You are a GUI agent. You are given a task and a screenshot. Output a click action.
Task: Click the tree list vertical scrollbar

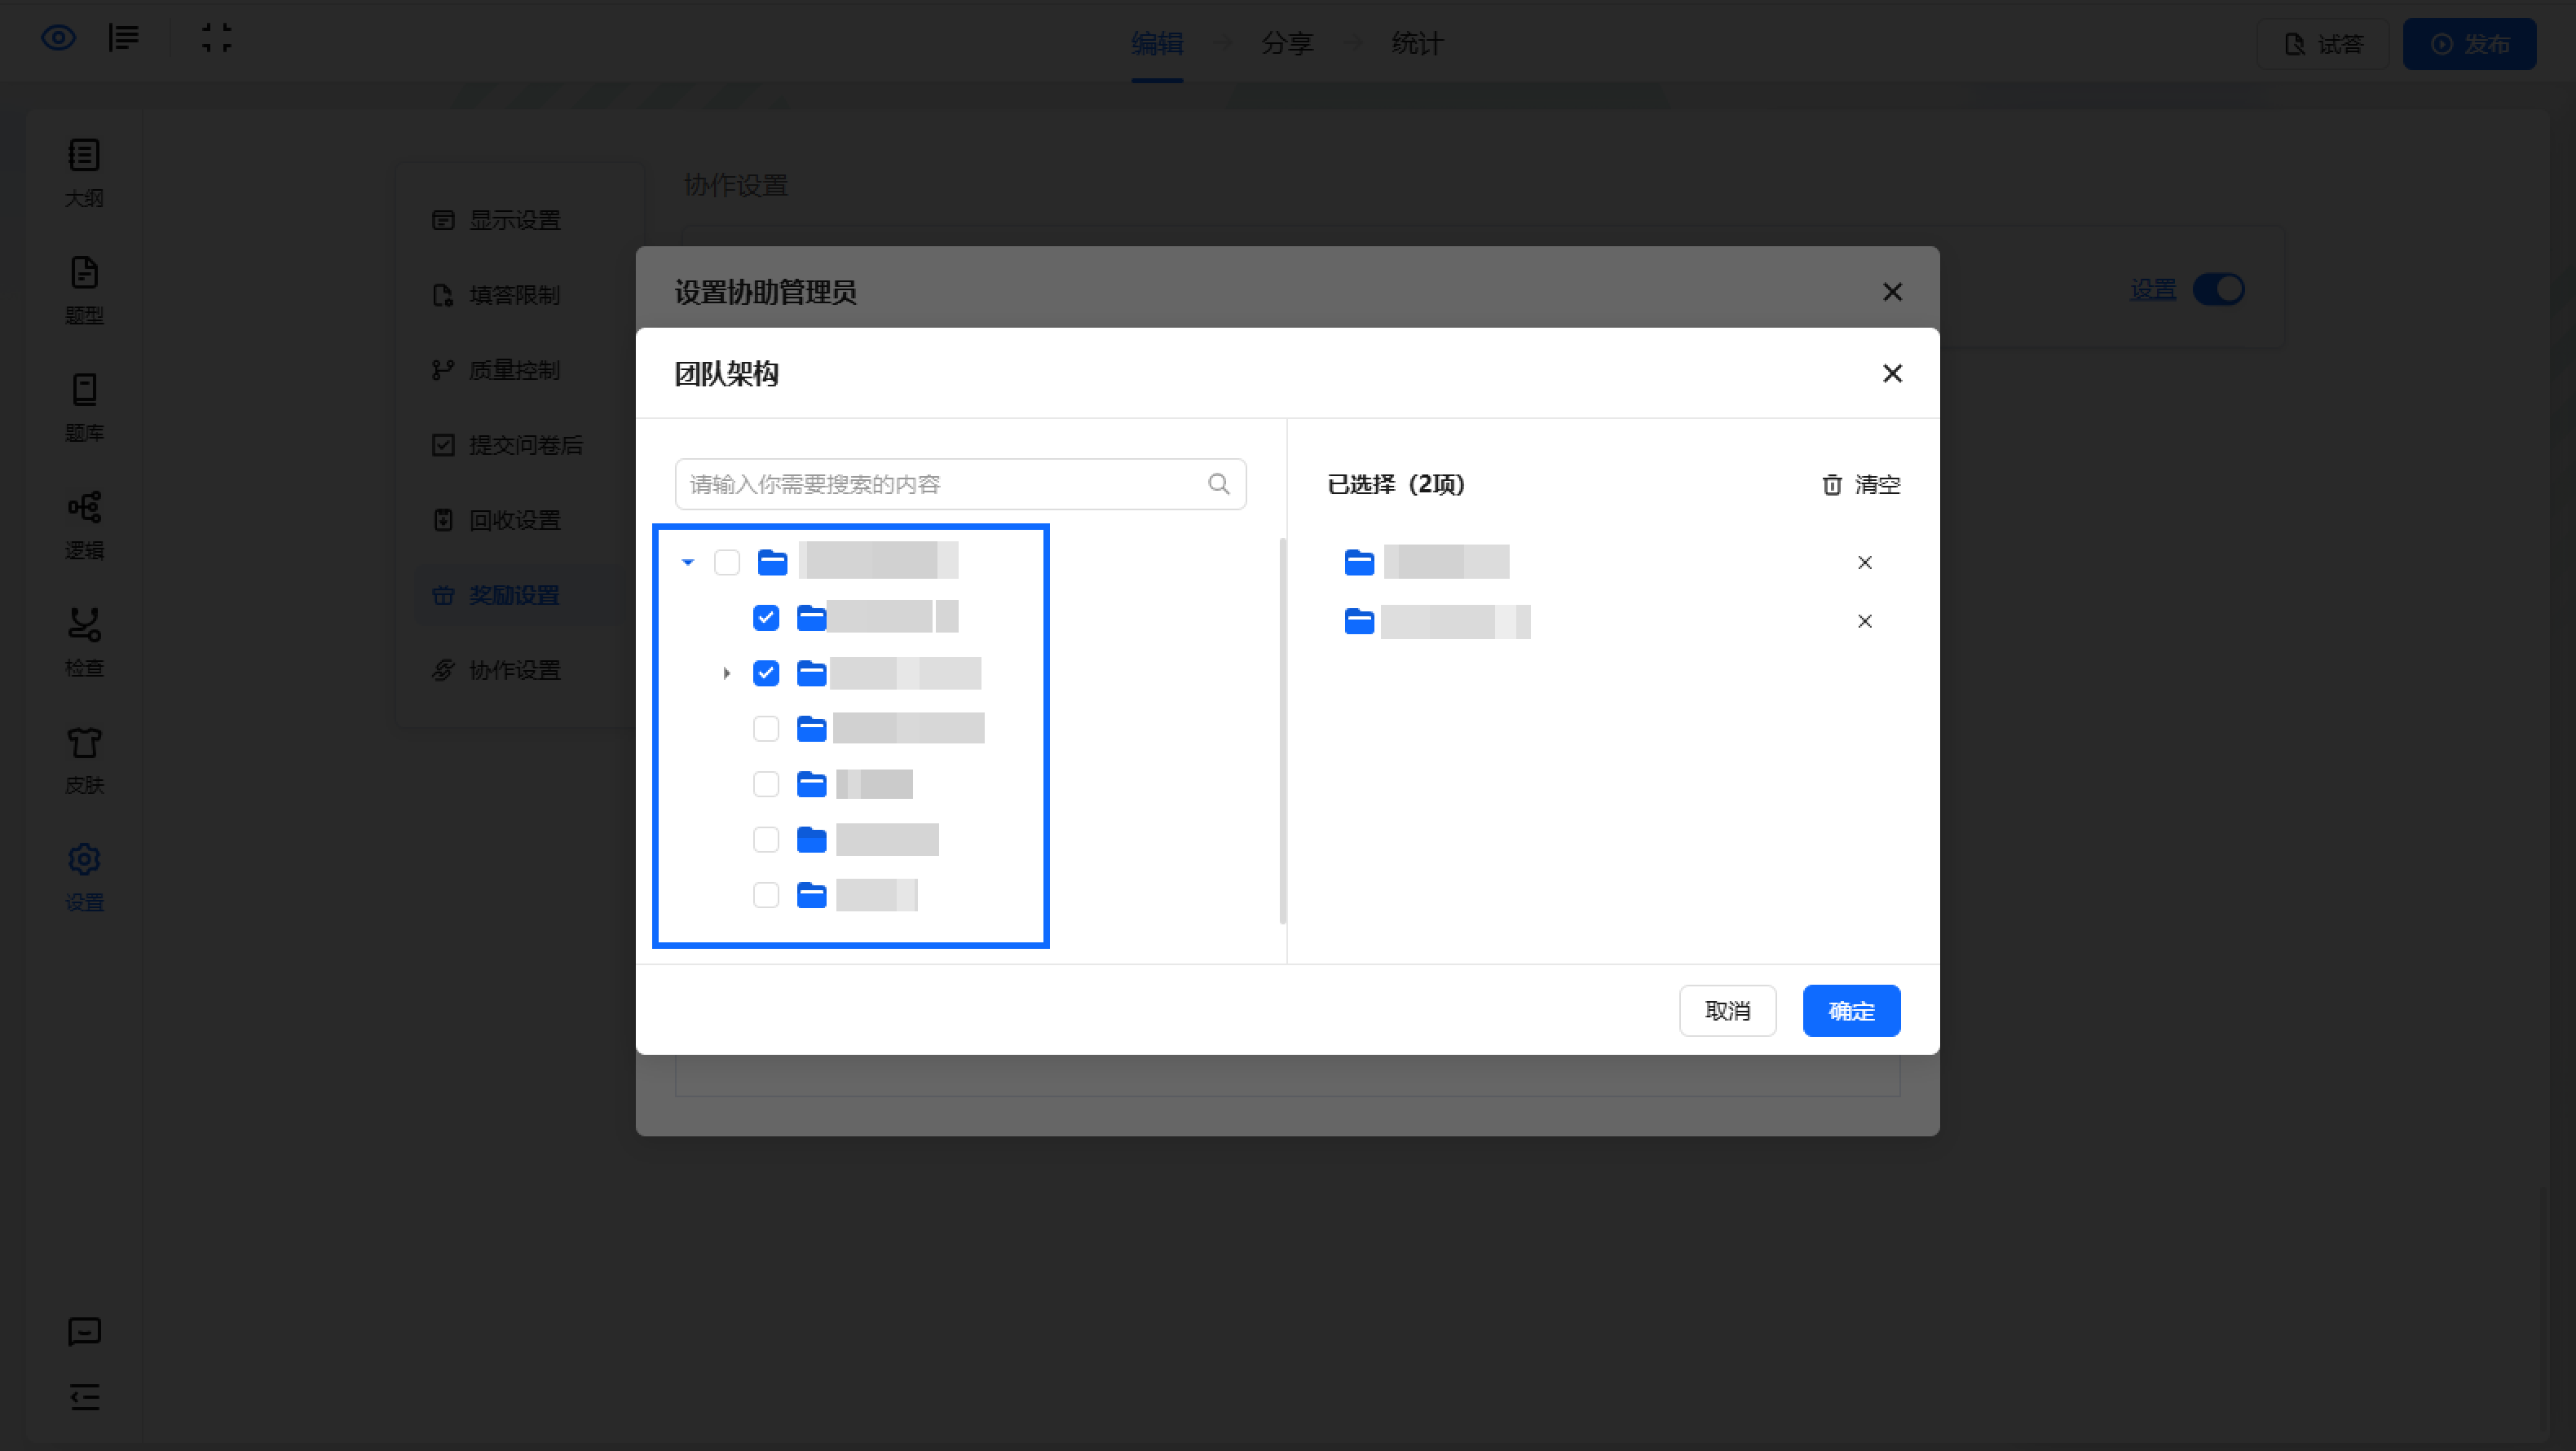tap(1282, 730)
